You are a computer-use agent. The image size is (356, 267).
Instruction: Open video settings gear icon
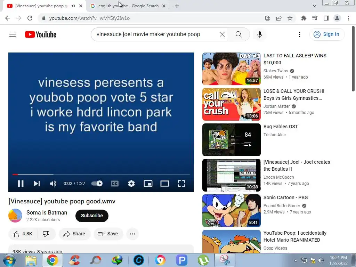click(131, 184)
